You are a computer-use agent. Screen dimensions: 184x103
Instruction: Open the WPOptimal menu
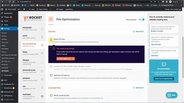(8, 96)
